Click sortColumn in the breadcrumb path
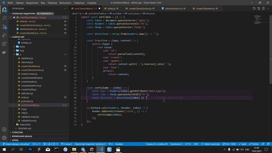 point(134,14)
